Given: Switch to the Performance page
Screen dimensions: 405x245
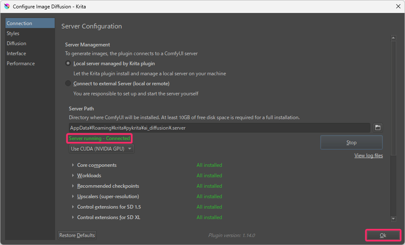Looking at the screenshot, I should click(30, 64).
